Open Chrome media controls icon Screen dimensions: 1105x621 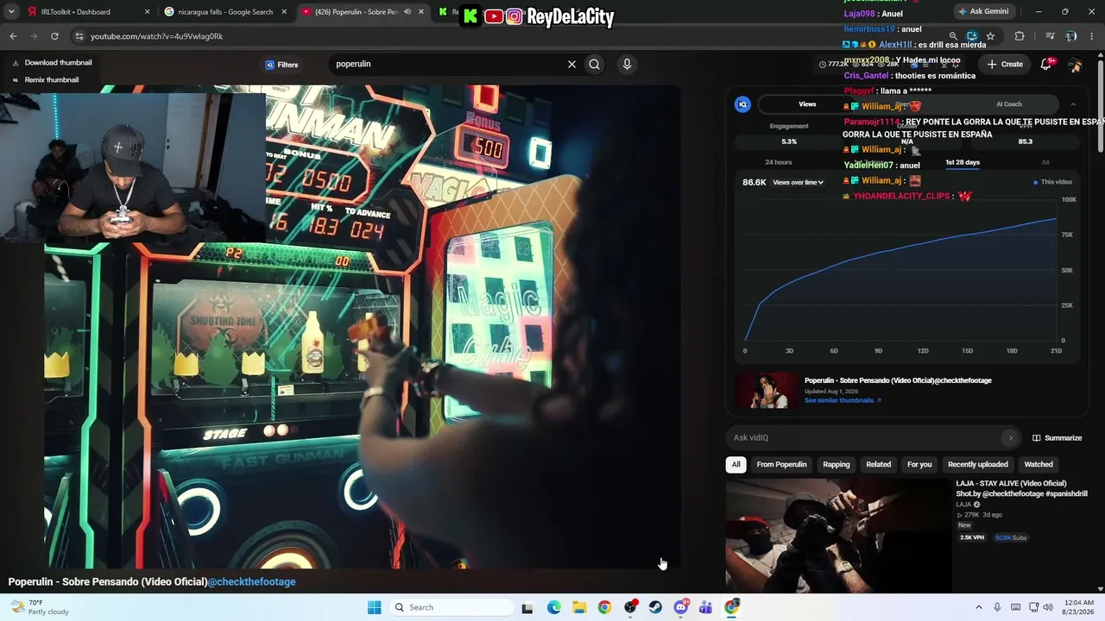[x=1050, y=36]
